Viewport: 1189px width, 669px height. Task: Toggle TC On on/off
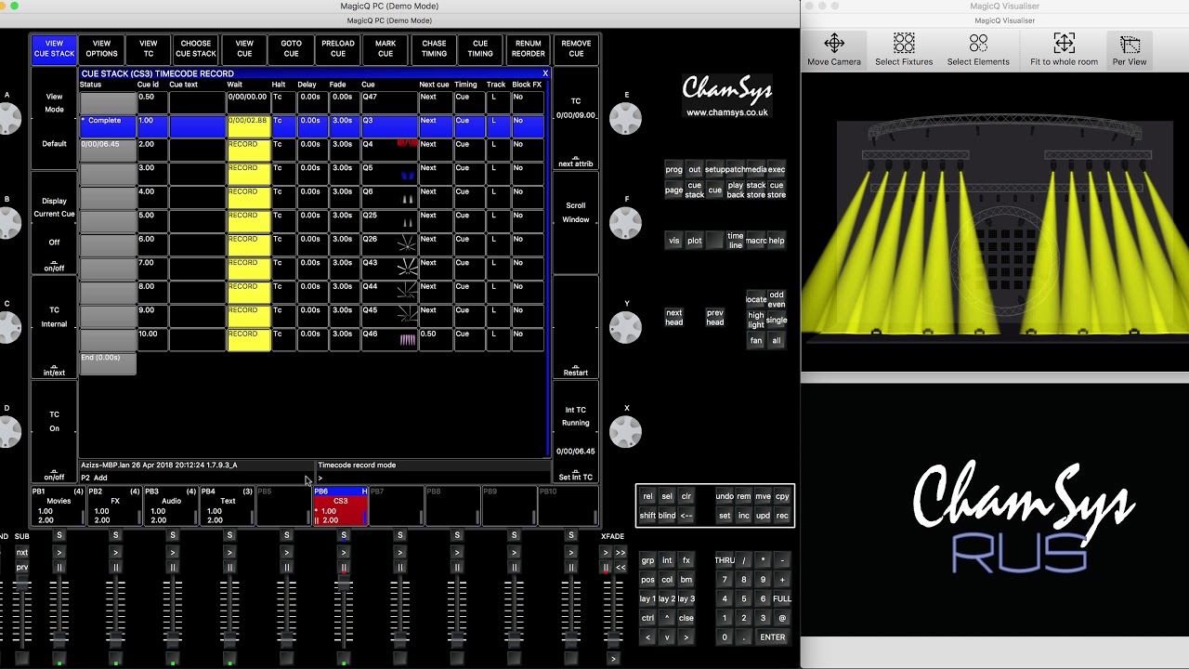click(55, 432)
